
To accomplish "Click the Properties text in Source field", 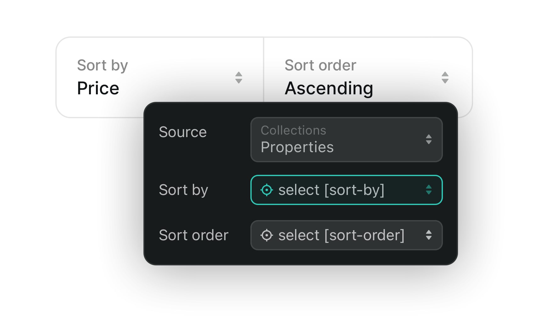I will (x=297, y=147).
